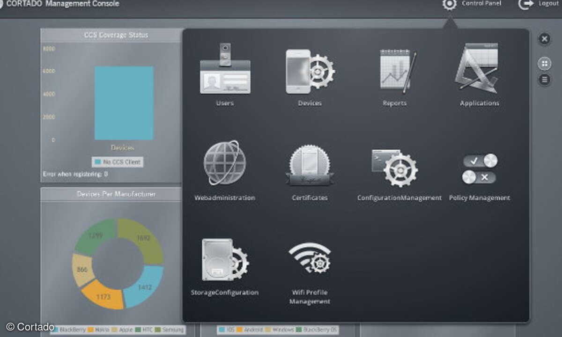Click the Control Panel gear icon

click(x=449, y=4)
